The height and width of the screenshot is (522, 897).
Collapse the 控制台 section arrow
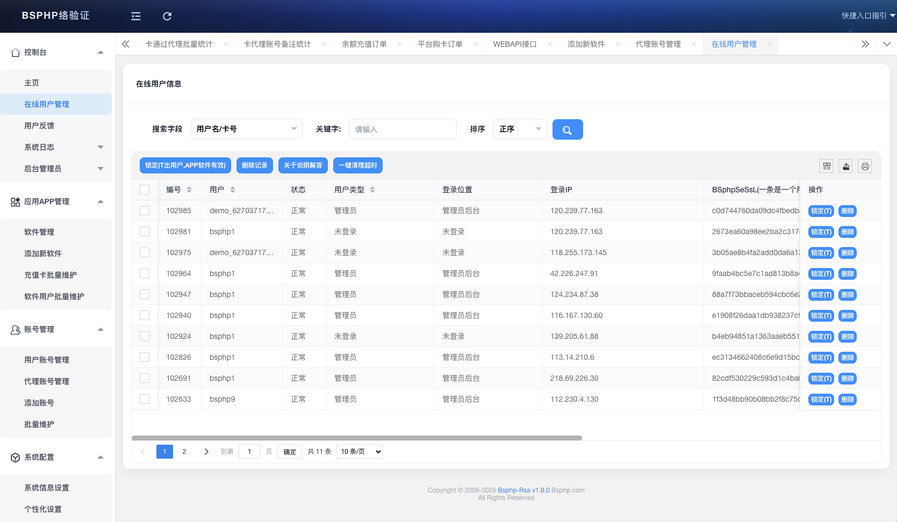101,52
